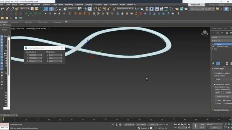
Task: Toggle Percent Snap
Action: click(x=104, y=9)
